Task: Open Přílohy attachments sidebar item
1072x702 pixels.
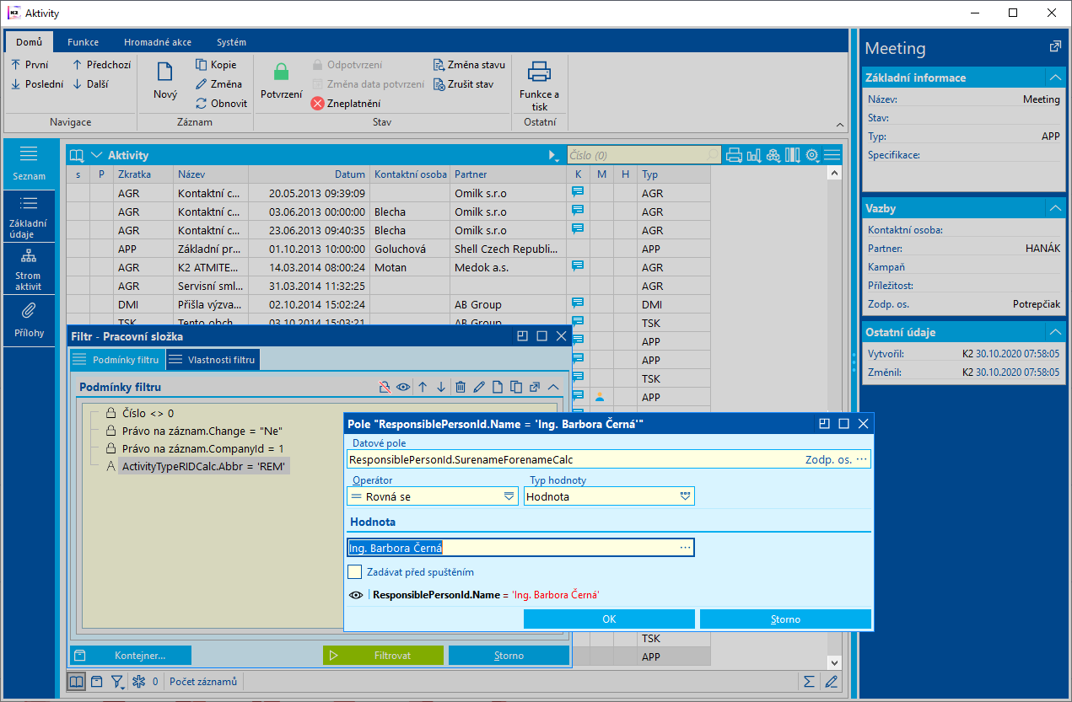Action: pos(29,320)
